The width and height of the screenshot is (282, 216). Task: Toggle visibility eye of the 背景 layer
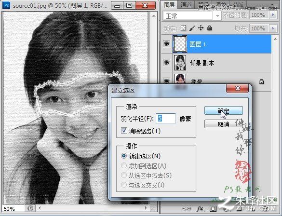(166, 81)
